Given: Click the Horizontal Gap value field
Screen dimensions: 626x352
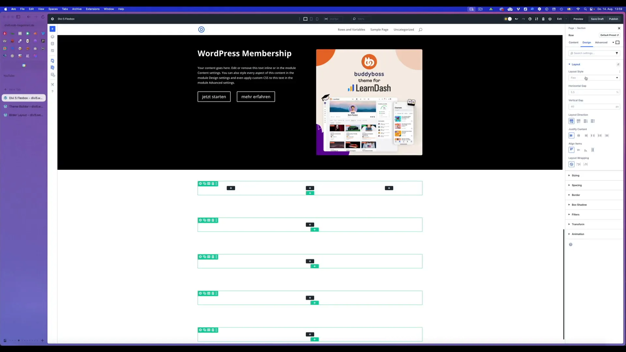Looking at the screenshot, I should 594,92.
